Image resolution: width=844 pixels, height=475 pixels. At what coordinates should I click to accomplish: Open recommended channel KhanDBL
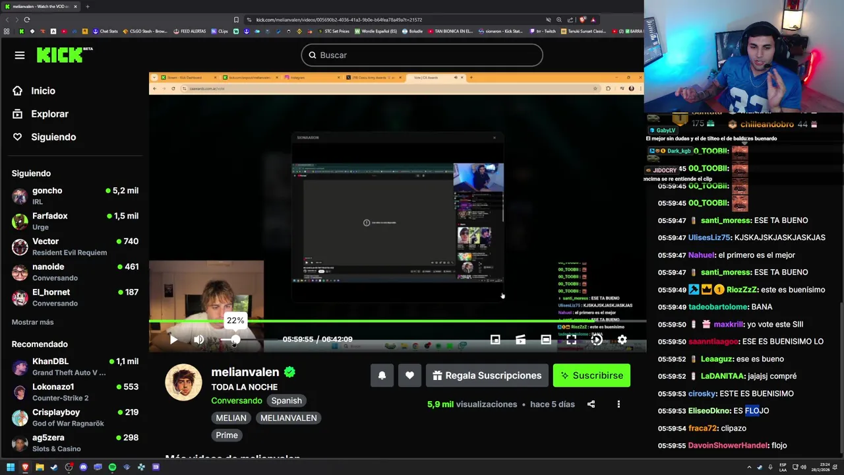coord(75,367)
